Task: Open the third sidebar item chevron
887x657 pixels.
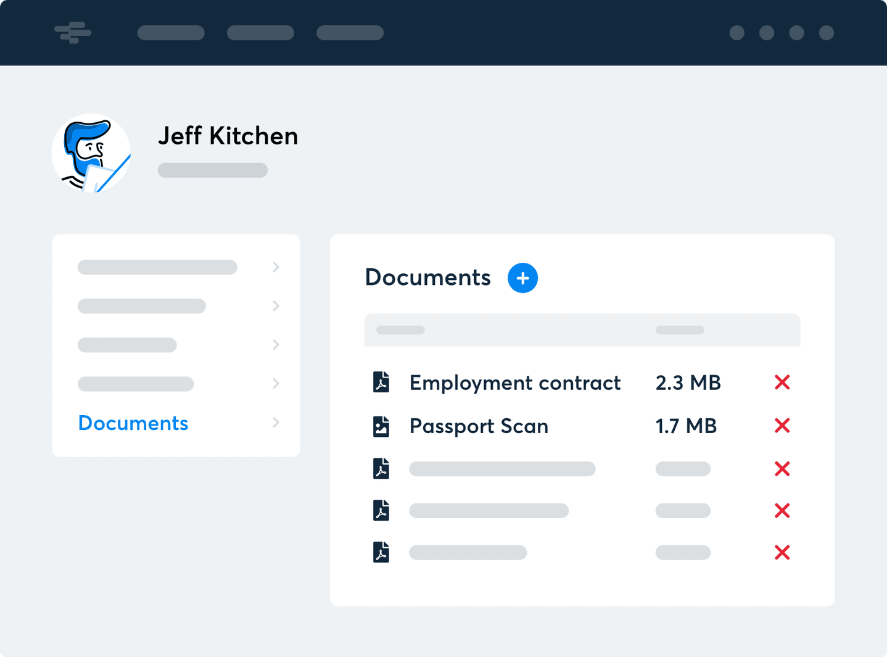Action: coord(276,345)
